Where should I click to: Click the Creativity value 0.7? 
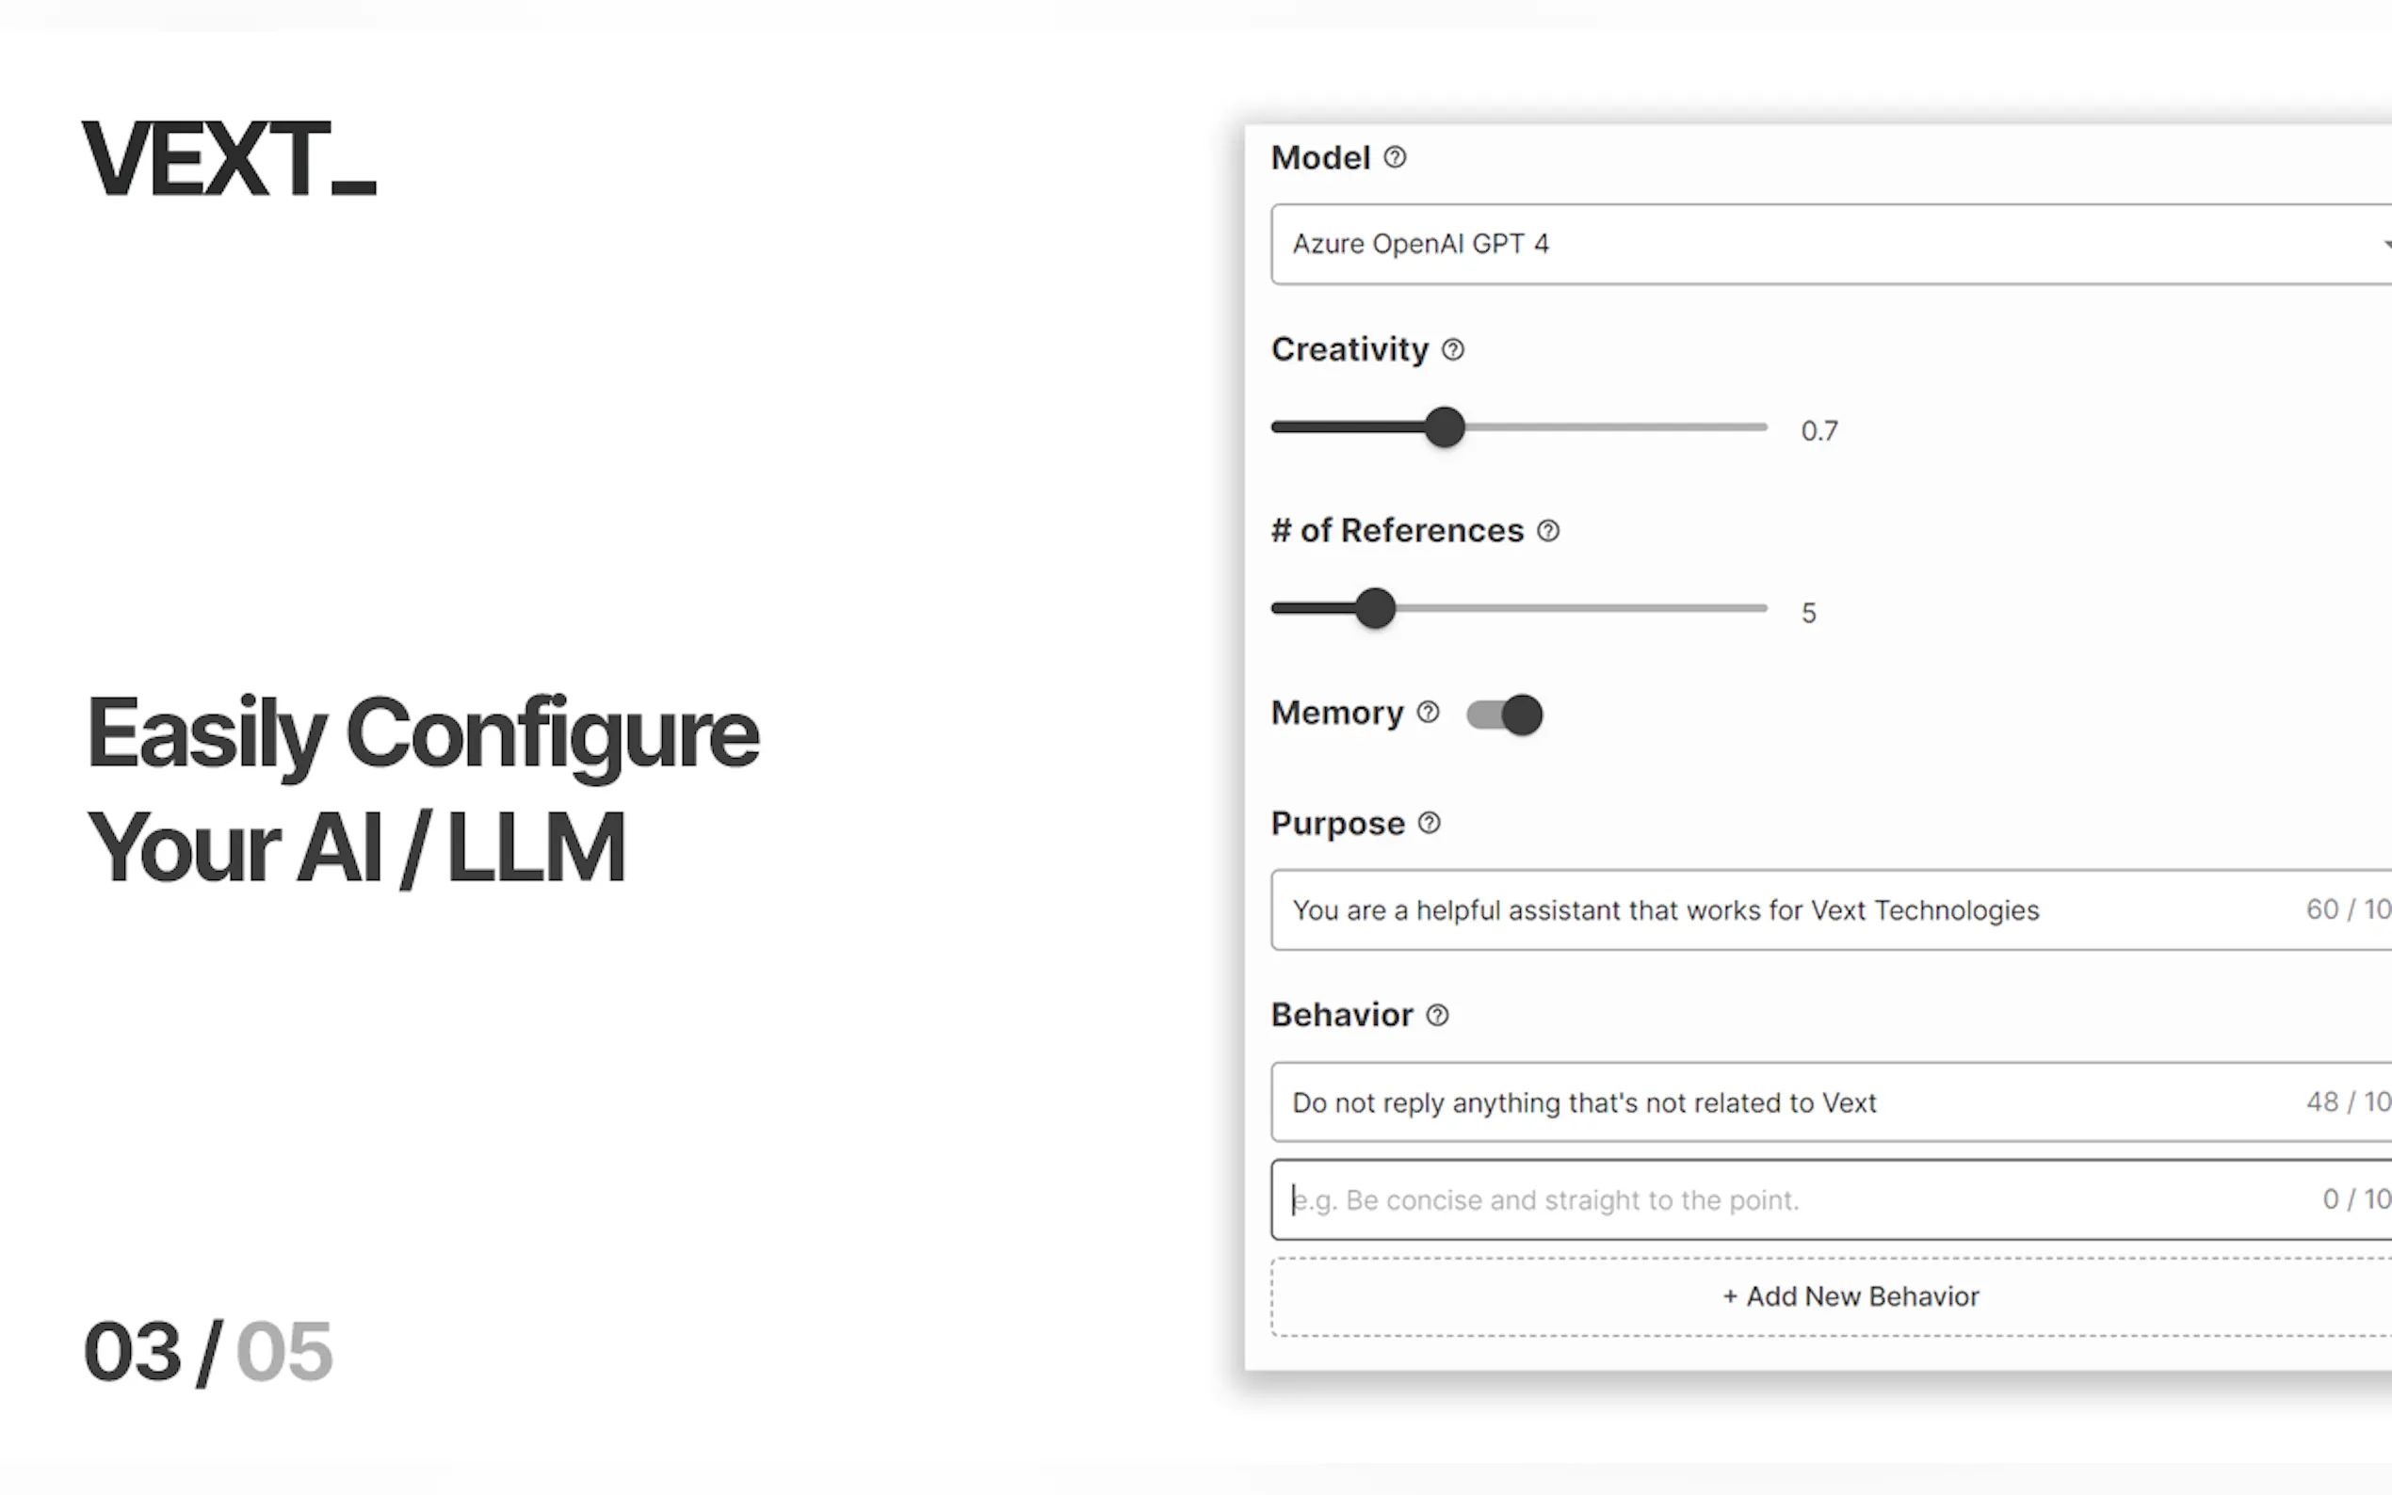[x=1818, y=431]
